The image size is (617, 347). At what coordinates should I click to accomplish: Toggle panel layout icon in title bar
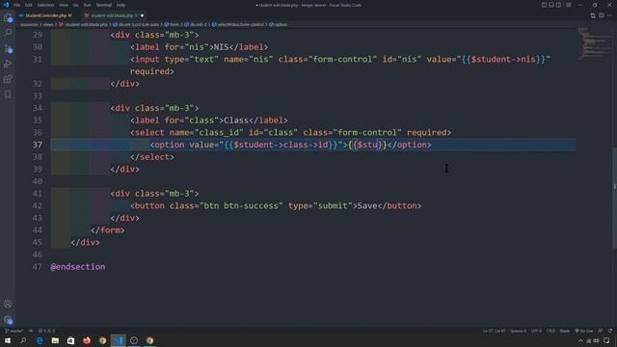pos(551,5)
